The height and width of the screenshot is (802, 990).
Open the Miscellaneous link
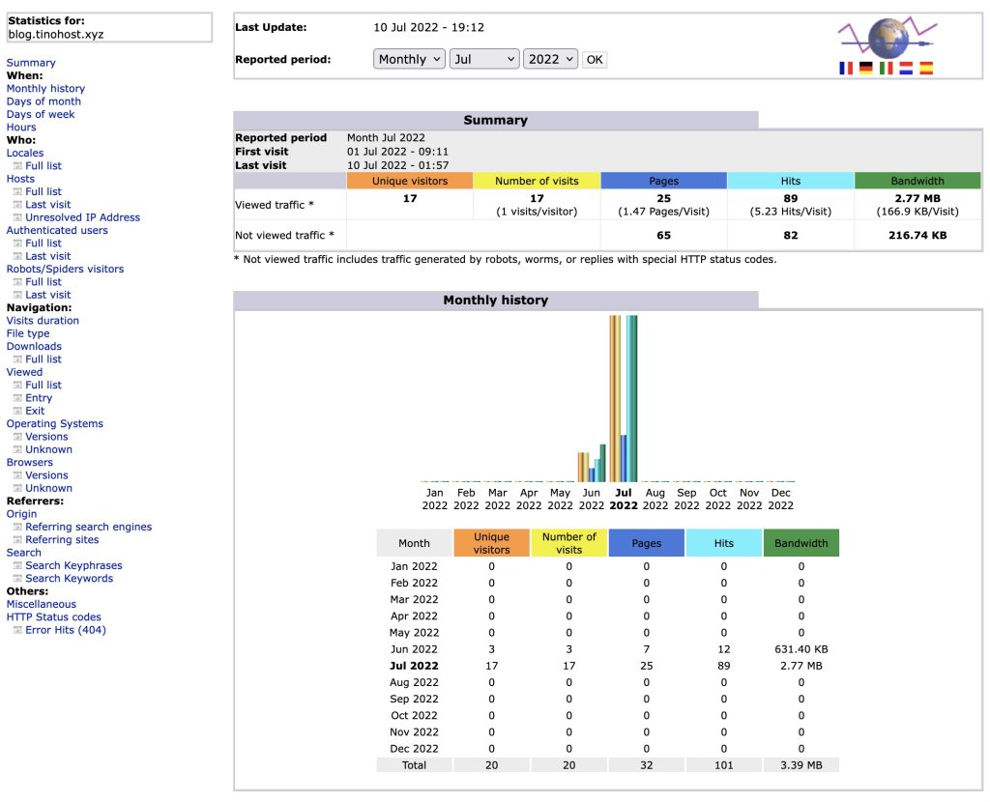click(41, 605)
